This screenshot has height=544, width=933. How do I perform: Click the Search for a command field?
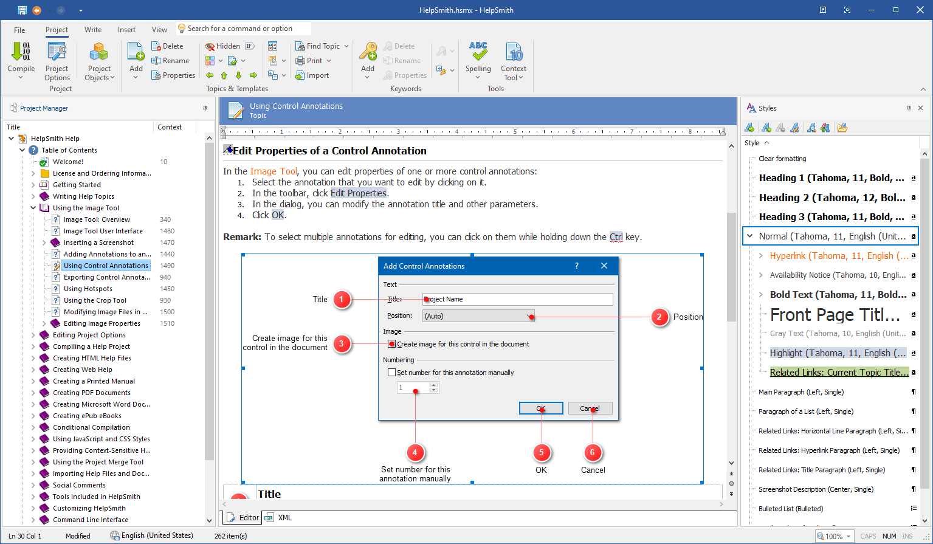click(x=243, y=29)
